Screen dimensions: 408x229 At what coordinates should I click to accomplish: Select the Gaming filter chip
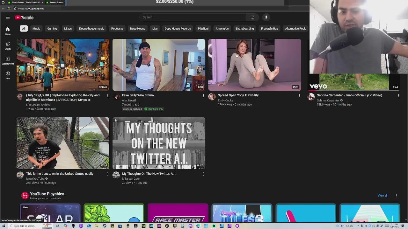click(52, 29)
